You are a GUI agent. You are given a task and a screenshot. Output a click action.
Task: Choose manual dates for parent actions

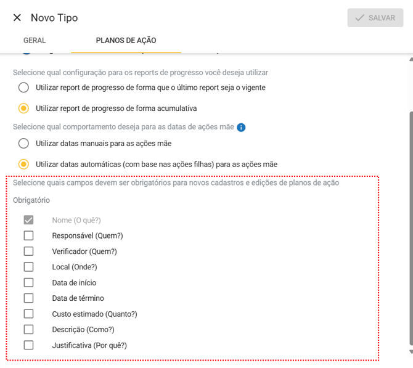coord(23,144)
